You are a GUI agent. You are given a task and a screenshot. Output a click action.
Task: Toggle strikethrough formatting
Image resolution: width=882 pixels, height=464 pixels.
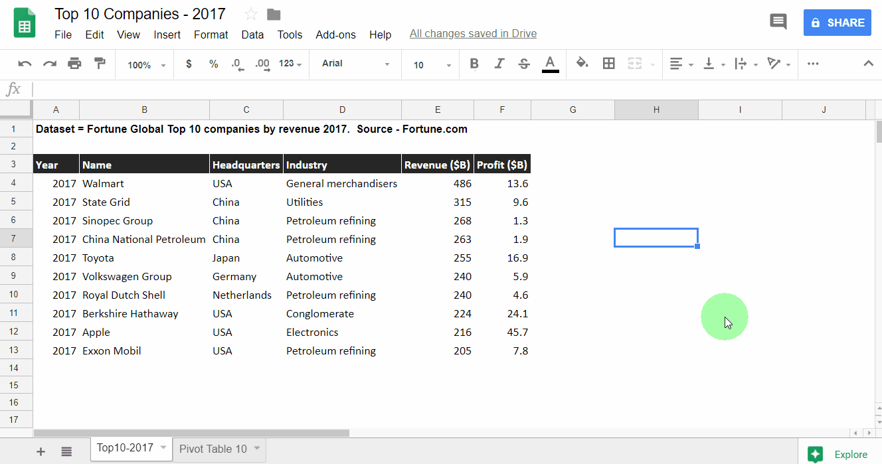point(524,64)
